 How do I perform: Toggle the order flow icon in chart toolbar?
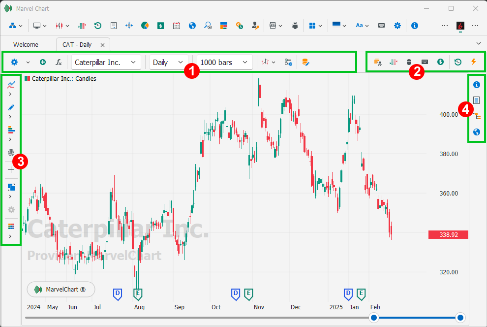pos(394,62)
